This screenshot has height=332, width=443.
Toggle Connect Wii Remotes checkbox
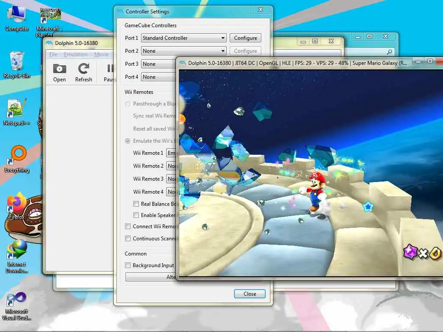coord(128,227)
